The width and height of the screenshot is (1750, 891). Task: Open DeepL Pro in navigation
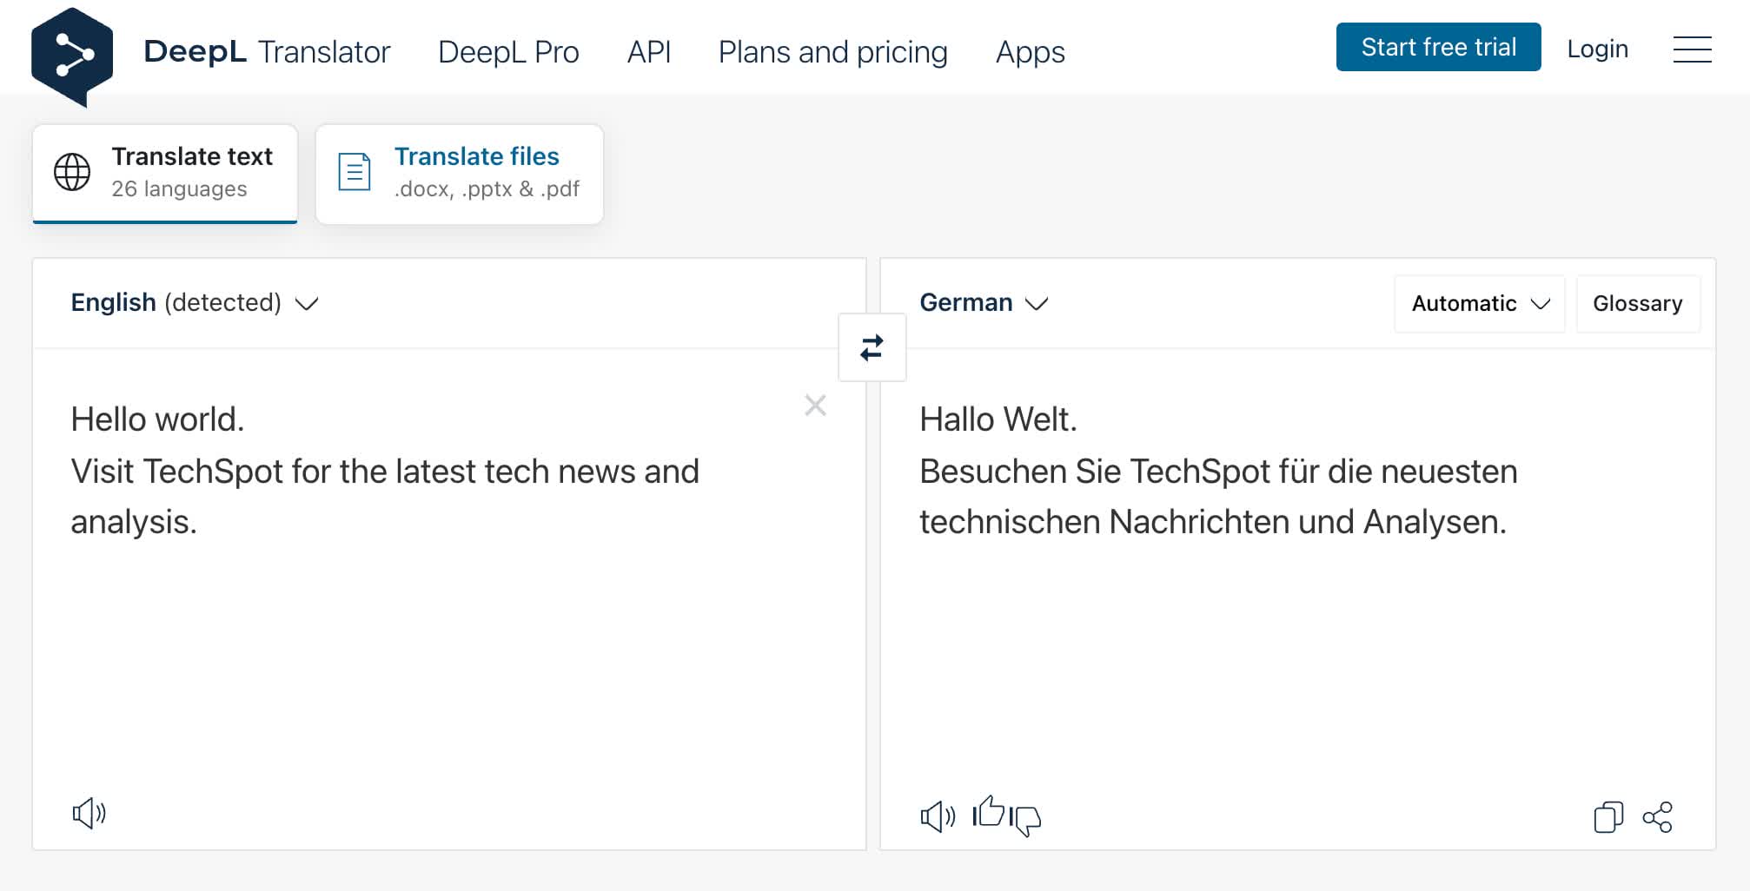tap(508, 52)
